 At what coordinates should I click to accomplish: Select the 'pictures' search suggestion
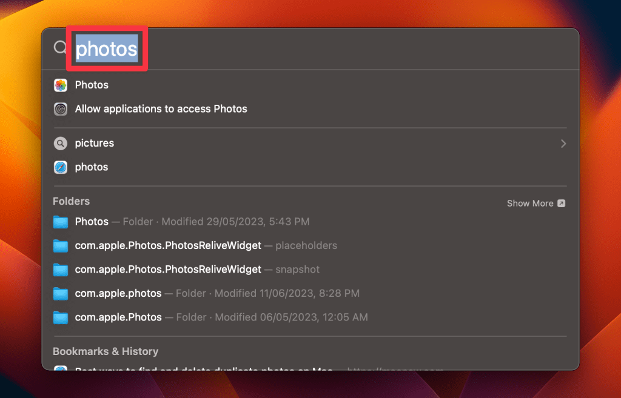[x=94, y=143]
